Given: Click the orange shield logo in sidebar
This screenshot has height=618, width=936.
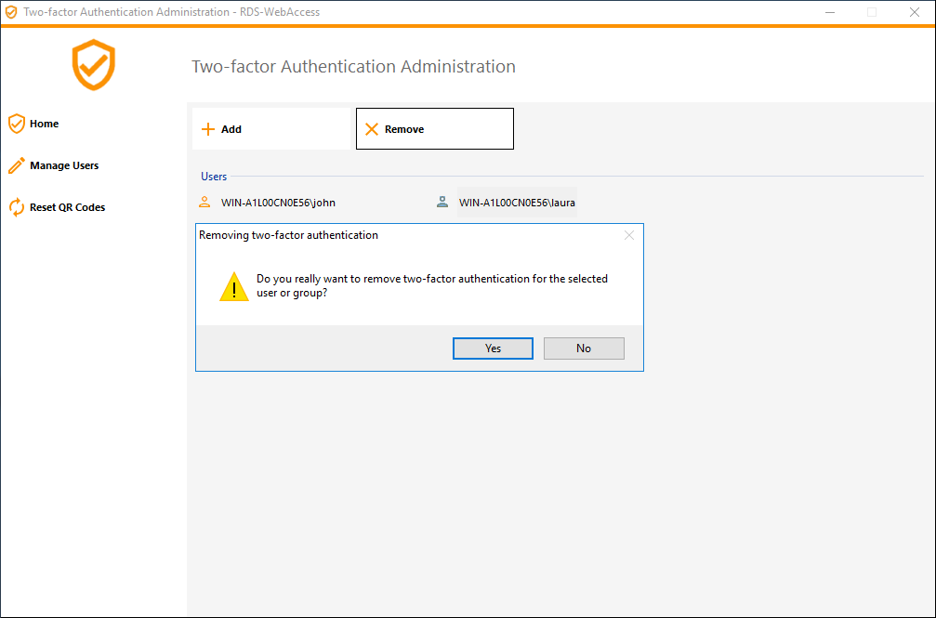Looking at the screenshot, I should coord(94,65).
